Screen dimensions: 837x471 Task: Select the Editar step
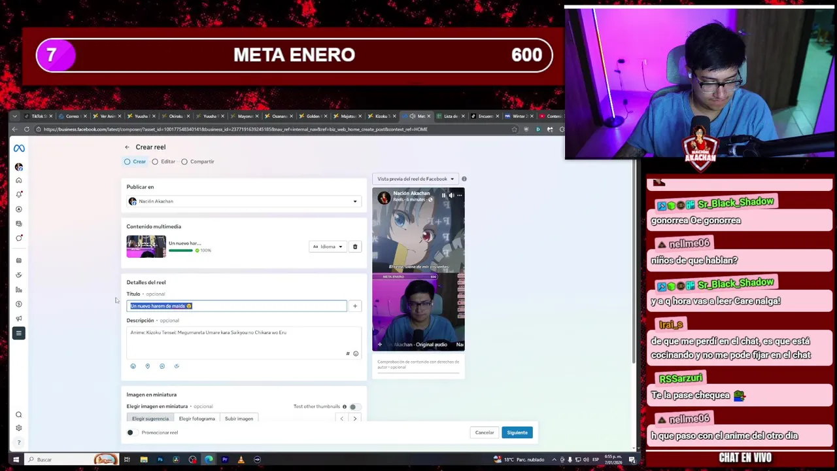(x=163, y=162)
